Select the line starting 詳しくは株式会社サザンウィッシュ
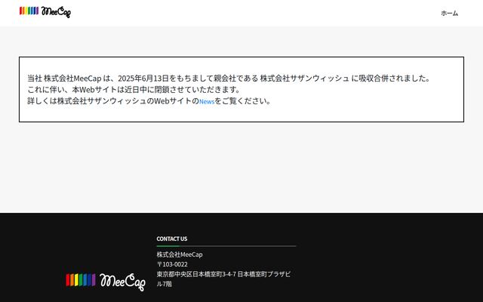Screen dimensions: 483x302 pos(149,101)
